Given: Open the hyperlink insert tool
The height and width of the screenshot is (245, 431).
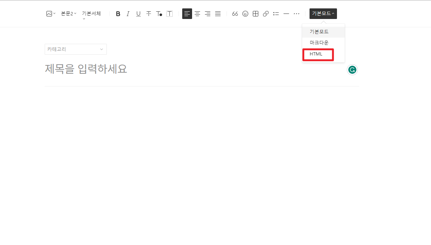Looking at the screenshot, I should pos(266,14).
